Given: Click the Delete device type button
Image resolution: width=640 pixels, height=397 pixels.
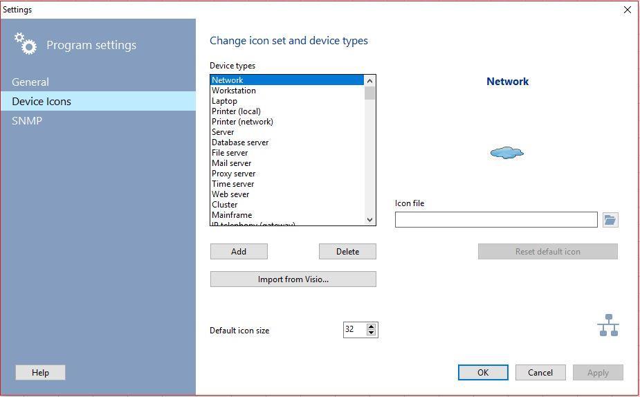Looking at the screenshot, I should (347, 251).
